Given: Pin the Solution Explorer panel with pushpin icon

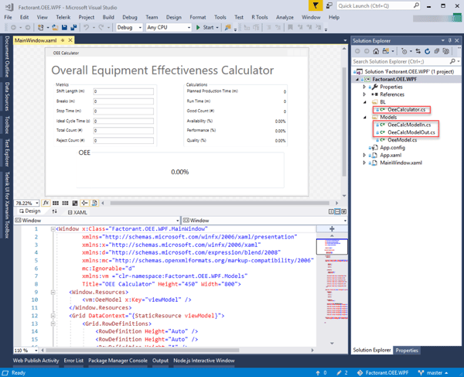Looking at the screenshot, I should pos(450,40).
